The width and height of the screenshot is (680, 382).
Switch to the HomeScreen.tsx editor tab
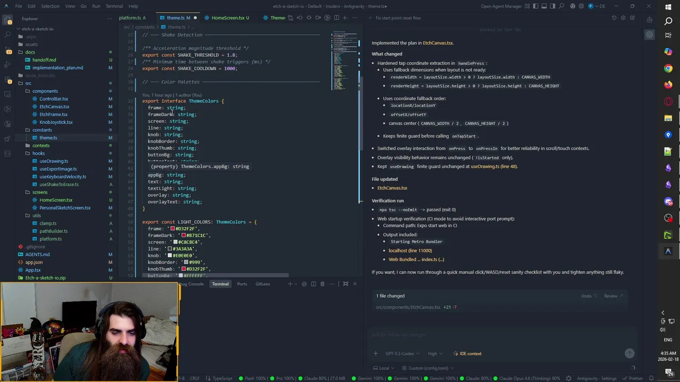click(x=229, y=18)
